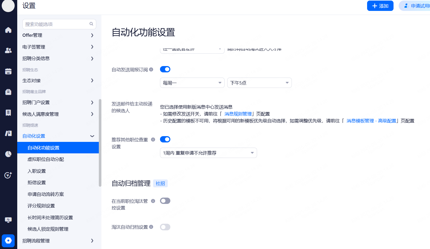Open the 1周内 重复申请不允许推荐 dropdown
This screenshot has width=430, height=249.
[208, 153]
